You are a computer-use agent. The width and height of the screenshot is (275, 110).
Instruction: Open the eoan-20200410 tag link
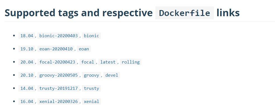coord(56,49)
